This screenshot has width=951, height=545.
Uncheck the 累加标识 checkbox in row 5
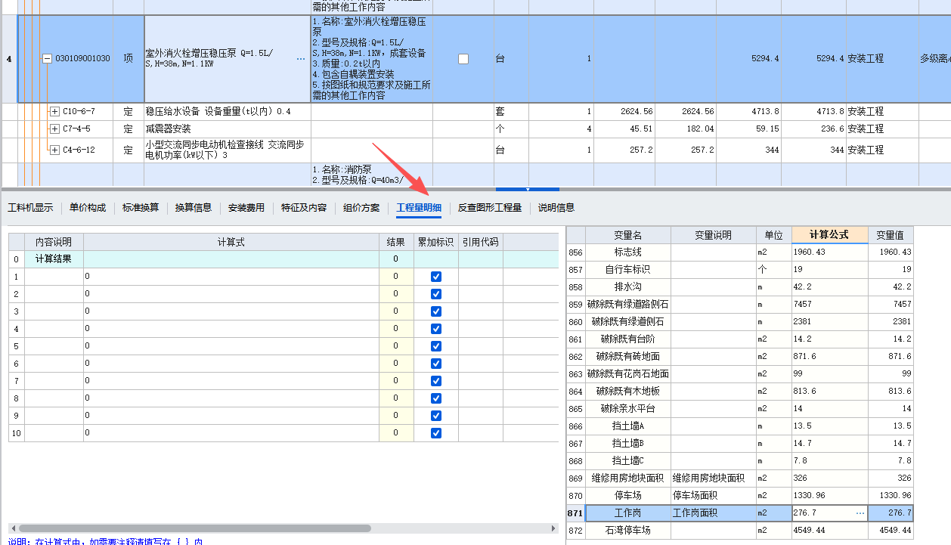436,346
